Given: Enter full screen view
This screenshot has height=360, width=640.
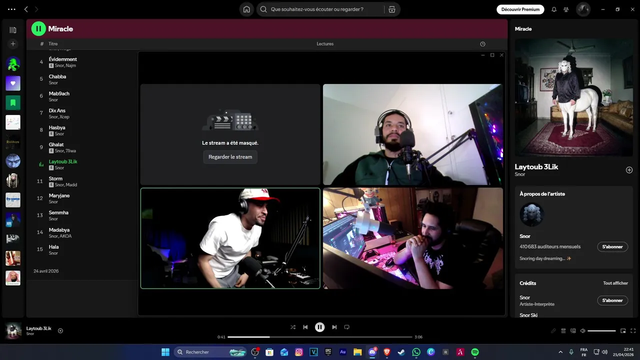Looking at the screenshot, I should pyautogui.click(x=633, y=330).
